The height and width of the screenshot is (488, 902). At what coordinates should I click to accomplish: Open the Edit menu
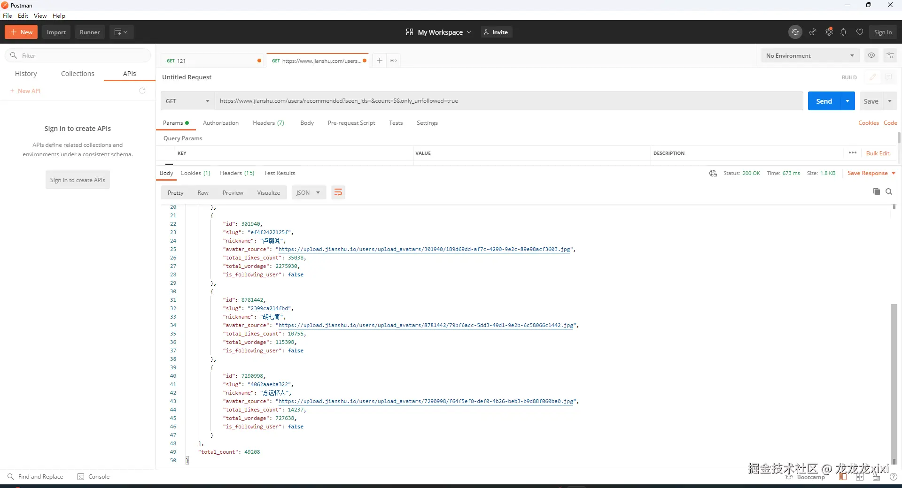(x=23, y=15)
